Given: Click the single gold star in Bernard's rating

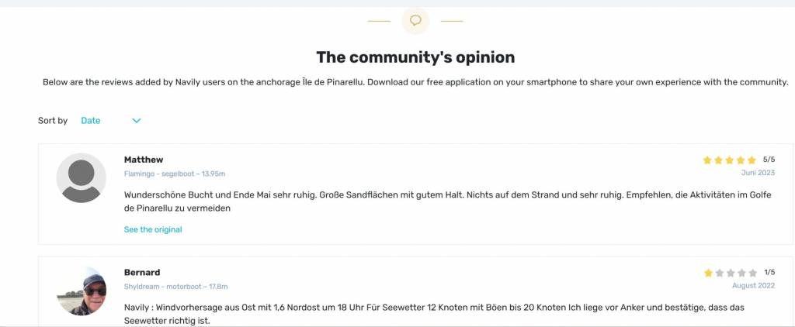Looking at the screenshot, I should coord(707,273).
